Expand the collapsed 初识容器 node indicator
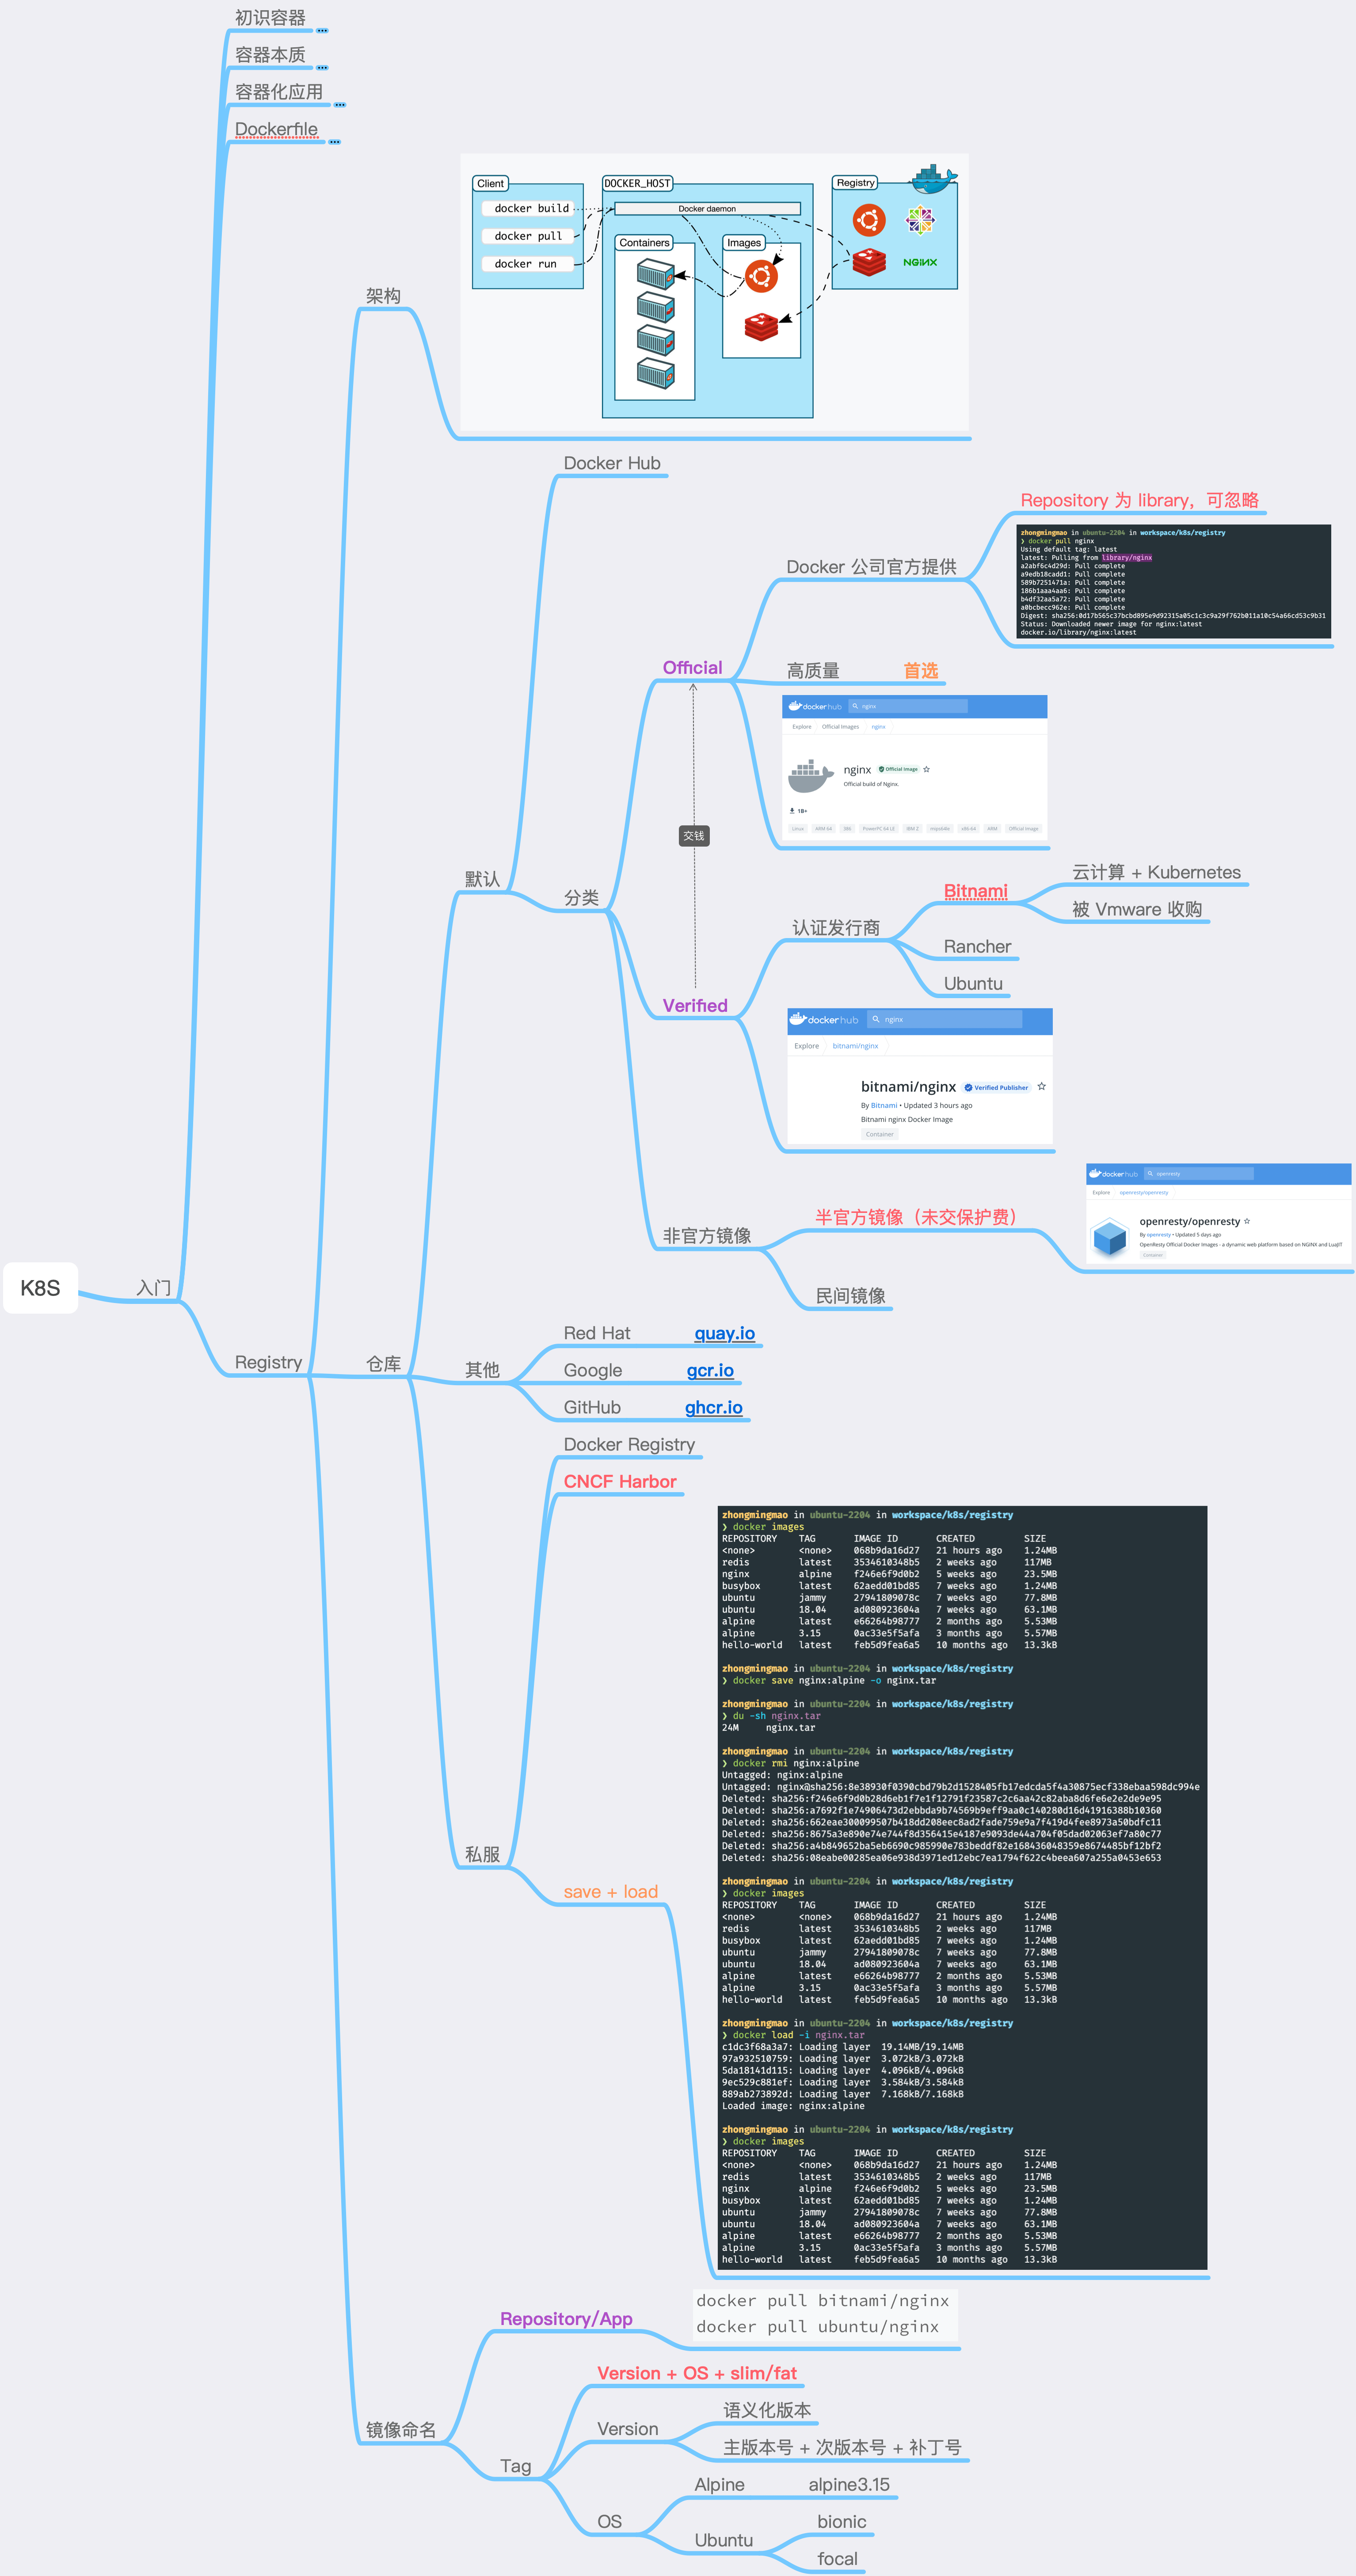 [322, 31]
